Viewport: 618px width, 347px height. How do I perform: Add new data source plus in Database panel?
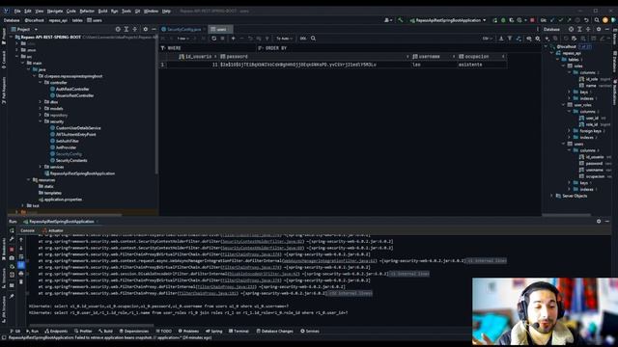pyautogui.click(x=548, y=39)
